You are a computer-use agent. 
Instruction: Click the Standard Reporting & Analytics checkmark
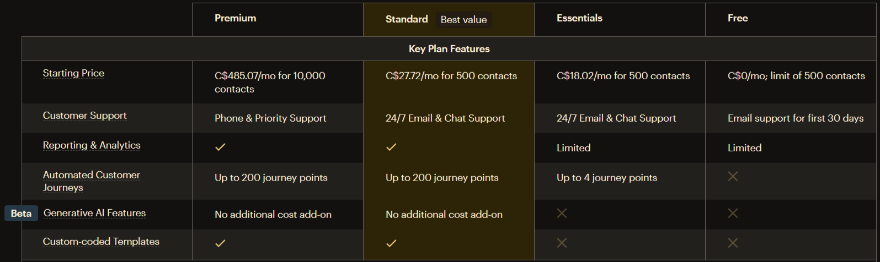(x=391, y=147)
